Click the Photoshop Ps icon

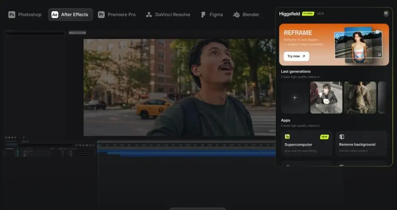tap(12, 15)
